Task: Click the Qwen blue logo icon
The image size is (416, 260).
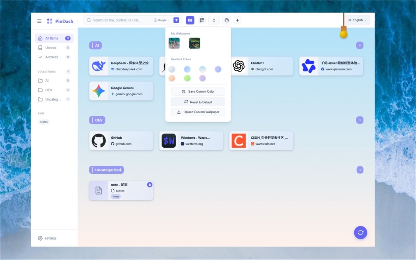Action: coord(309,66)
